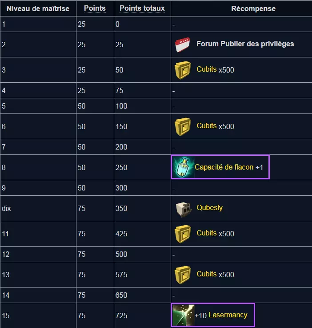
Task: Click the Lasermancy sparkle icon
Action: coord(182,315)
